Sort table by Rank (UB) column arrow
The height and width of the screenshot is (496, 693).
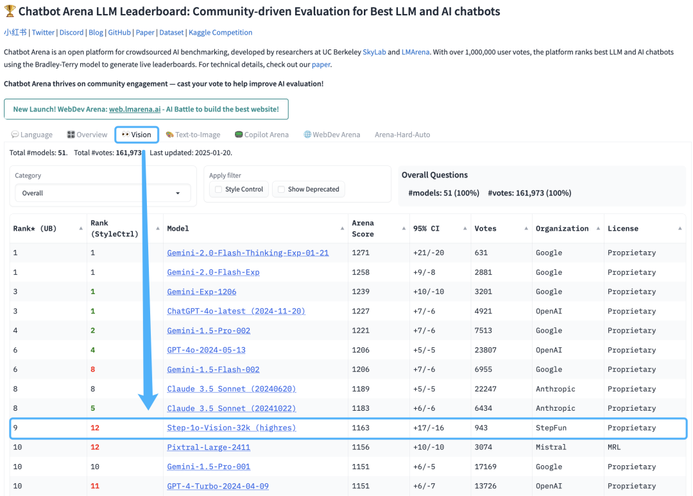pyautogui.click(x=81, y=229)
